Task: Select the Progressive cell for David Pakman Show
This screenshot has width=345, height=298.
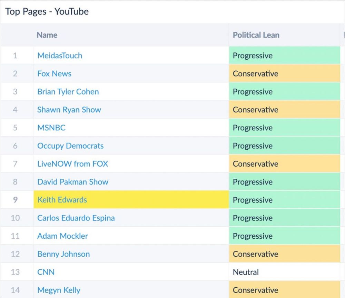Action: pos(285,181)
